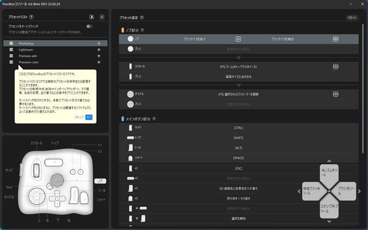Click the short button on the device diagram
368x230 pixels.
click(84, 198)
